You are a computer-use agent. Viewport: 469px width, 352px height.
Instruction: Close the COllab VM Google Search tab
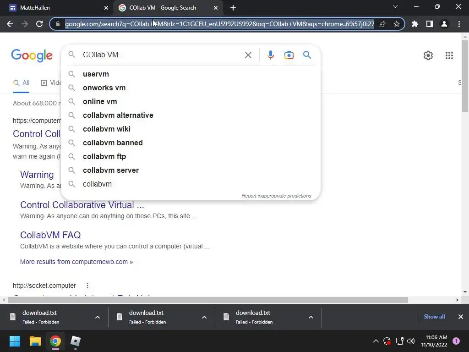[216, 8]
